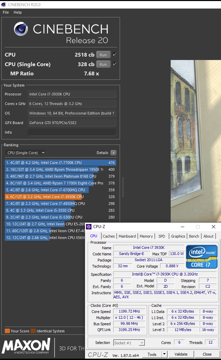This screenshot has width=221, height=360.
Task: Select the highlighted i7-3930K ranking row
Action: [x=61, y=197]
